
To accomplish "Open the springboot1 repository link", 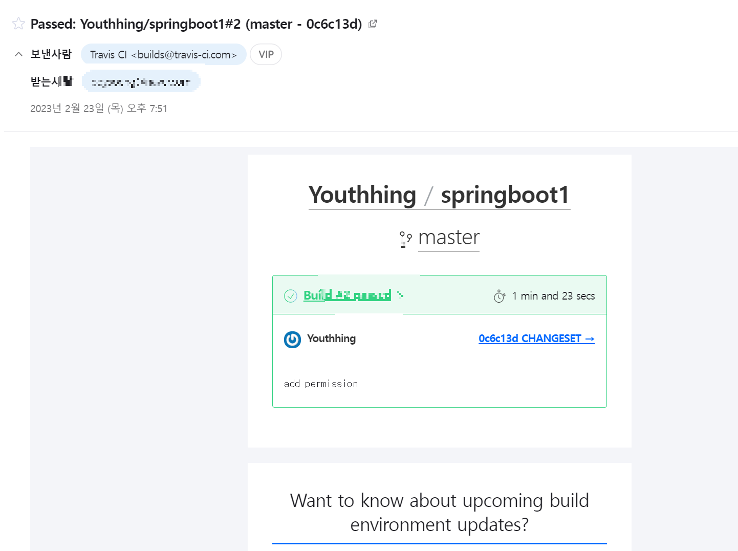I will pos(505,195).
